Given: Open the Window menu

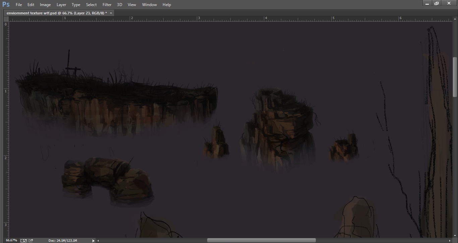Looking at the screenshot, I should (x=149, y=5).
